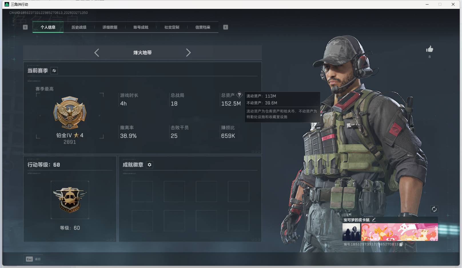Image resolution: width=462 pixels, height=268 pixels.
Task: Click the question mark icon next to 总资产
Action: point(239,95)
